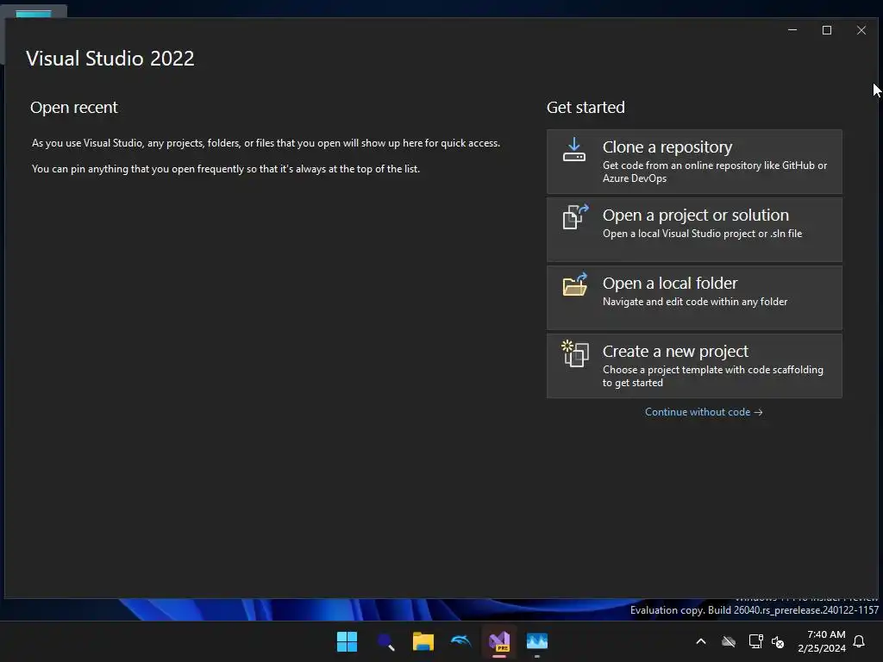Show hidden system tray icons
883x662 pixels.
[x=701, y=641]
